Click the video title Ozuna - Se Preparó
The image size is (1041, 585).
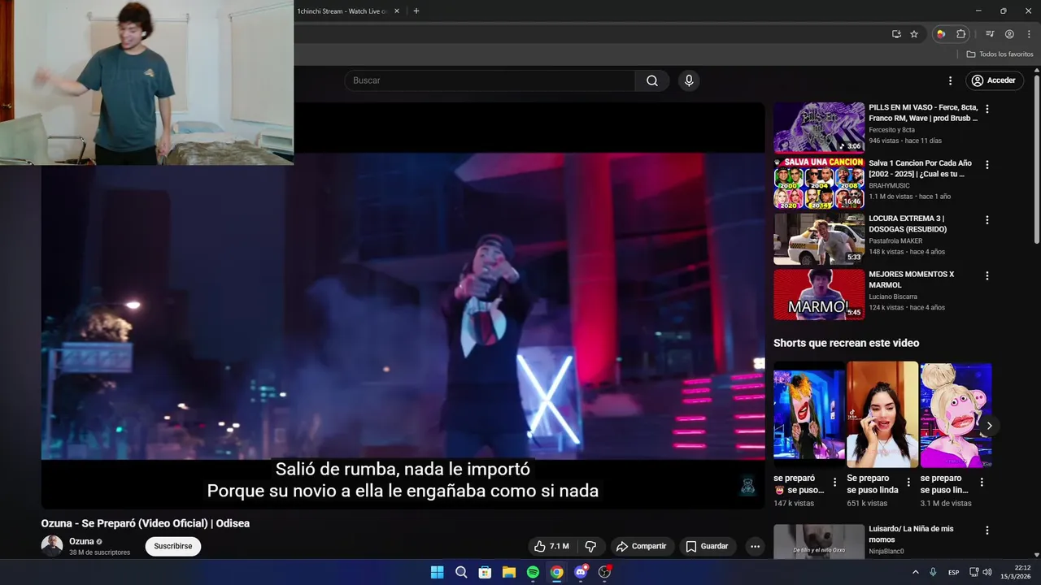(x=146, y=523)
